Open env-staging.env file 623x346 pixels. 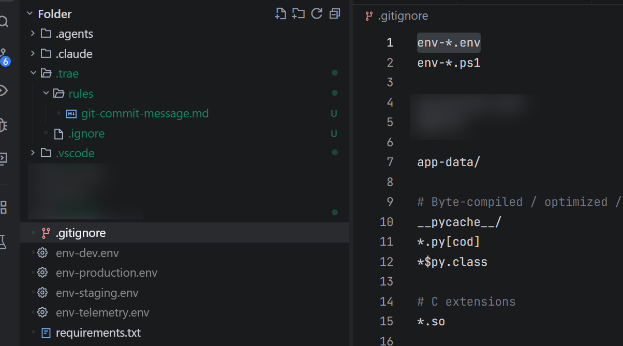pyautogui.click(x=97, y=293)
